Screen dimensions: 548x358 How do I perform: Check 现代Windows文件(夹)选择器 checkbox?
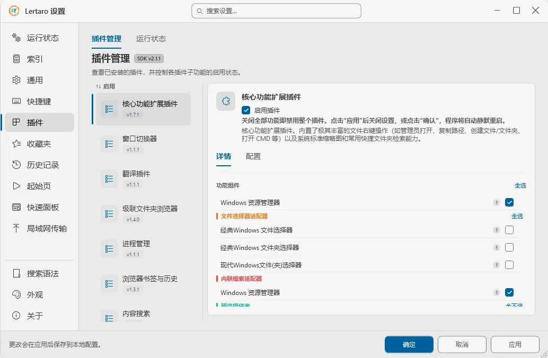click(509, 265)
